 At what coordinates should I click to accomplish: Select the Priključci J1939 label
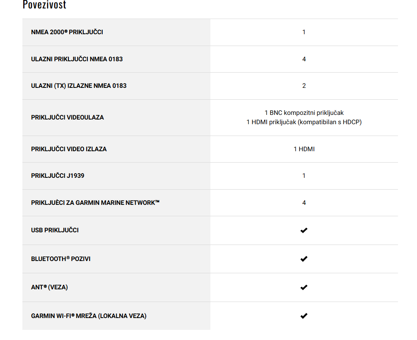click(x=58, y=176)
